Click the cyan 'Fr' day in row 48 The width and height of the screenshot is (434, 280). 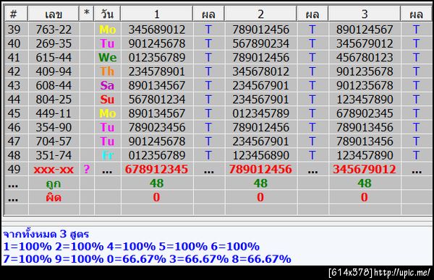(107, 155)
